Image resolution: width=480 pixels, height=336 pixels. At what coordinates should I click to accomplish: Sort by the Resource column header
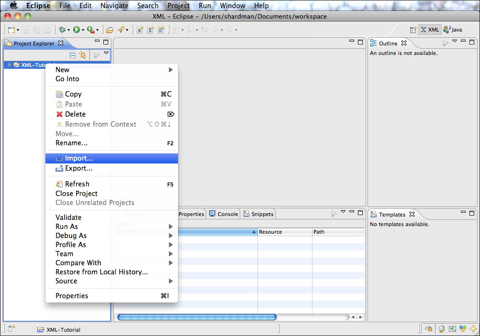click(x=285, y=232)
